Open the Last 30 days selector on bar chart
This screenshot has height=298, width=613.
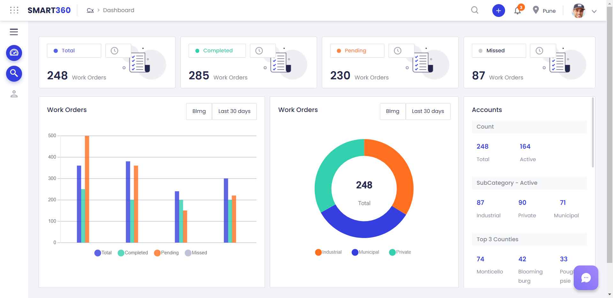(x=234, y=111)
